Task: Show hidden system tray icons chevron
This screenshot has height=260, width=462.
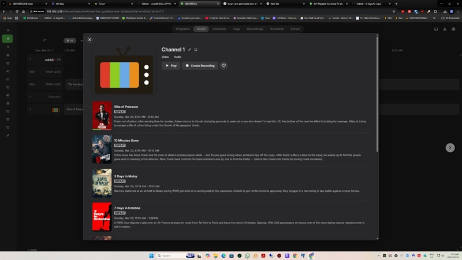Action: 378,255
